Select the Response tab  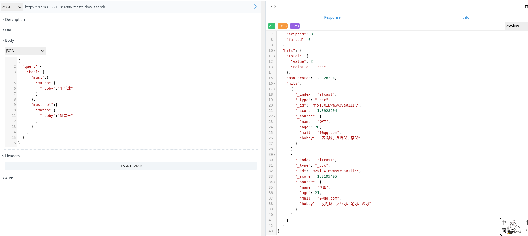tap(332, 17)
